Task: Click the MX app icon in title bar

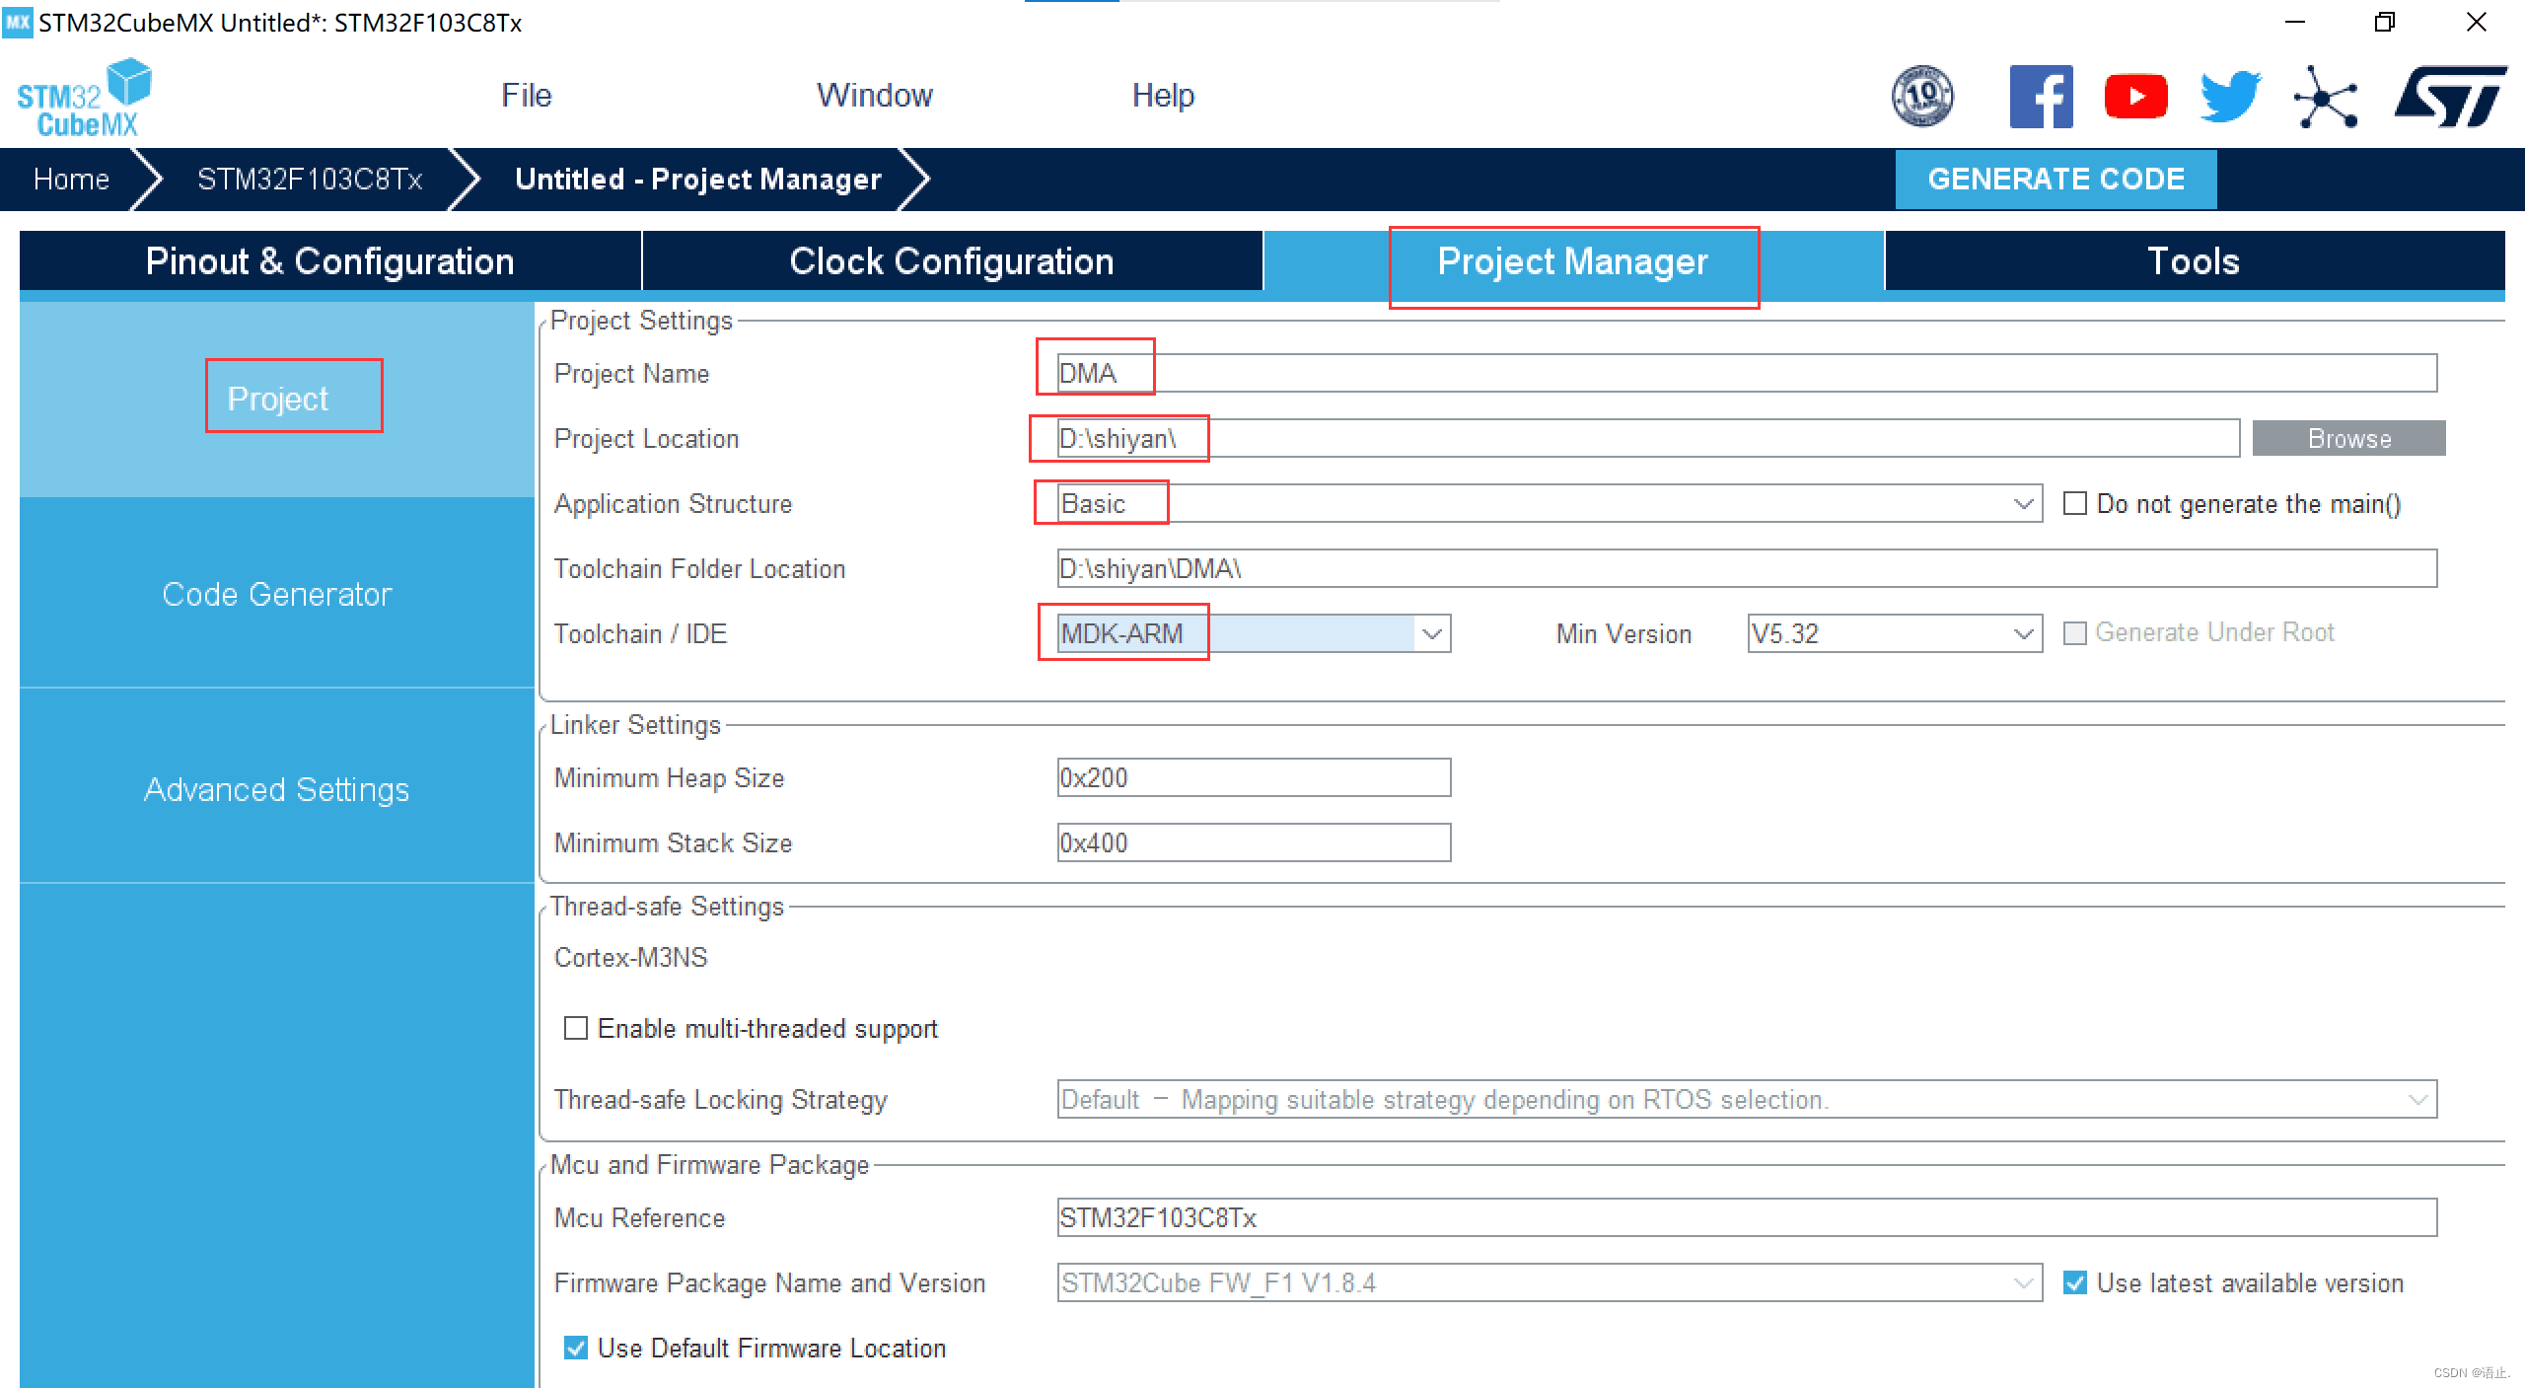Action: click(17, 22)
